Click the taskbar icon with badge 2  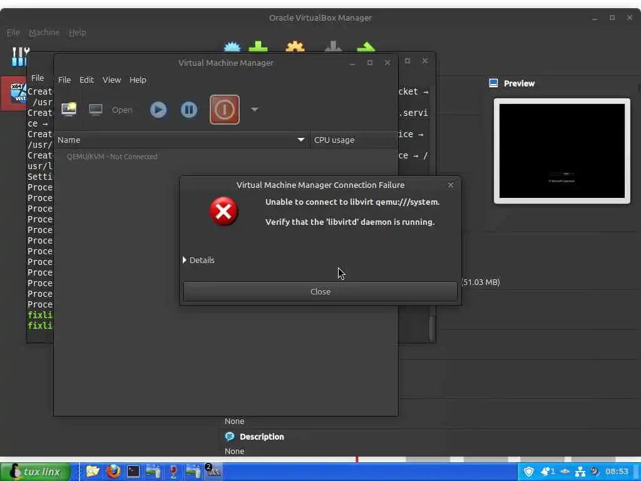point(213,472)
